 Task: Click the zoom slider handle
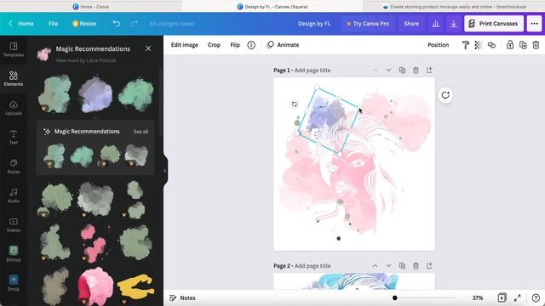[x=395, y=297]
